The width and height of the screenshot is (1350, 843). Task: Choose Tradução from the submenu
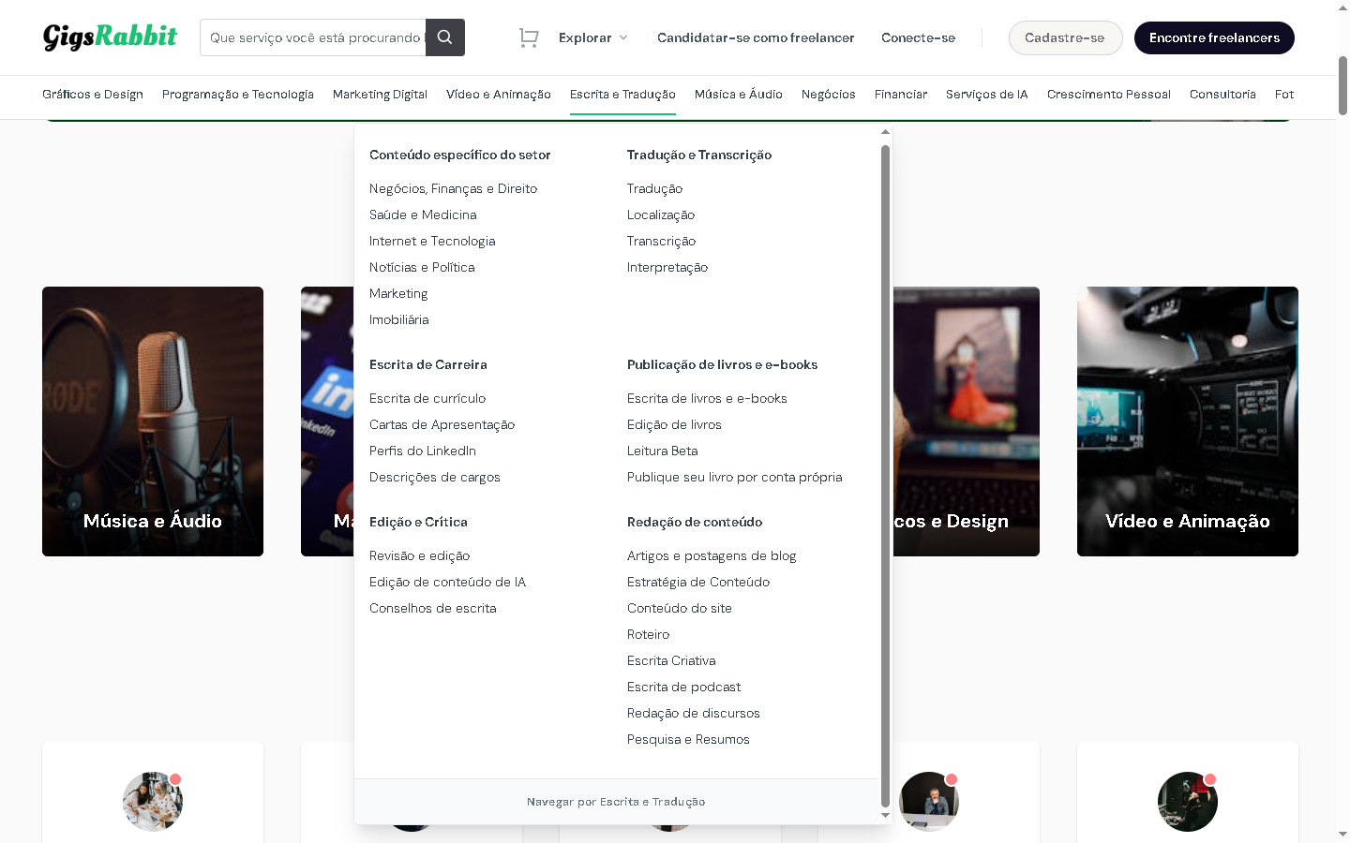pos(654,188)
